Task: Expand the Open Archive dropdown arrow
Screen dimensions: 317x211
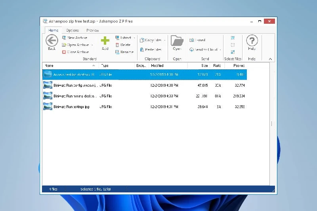Action: tap(92, 45)
